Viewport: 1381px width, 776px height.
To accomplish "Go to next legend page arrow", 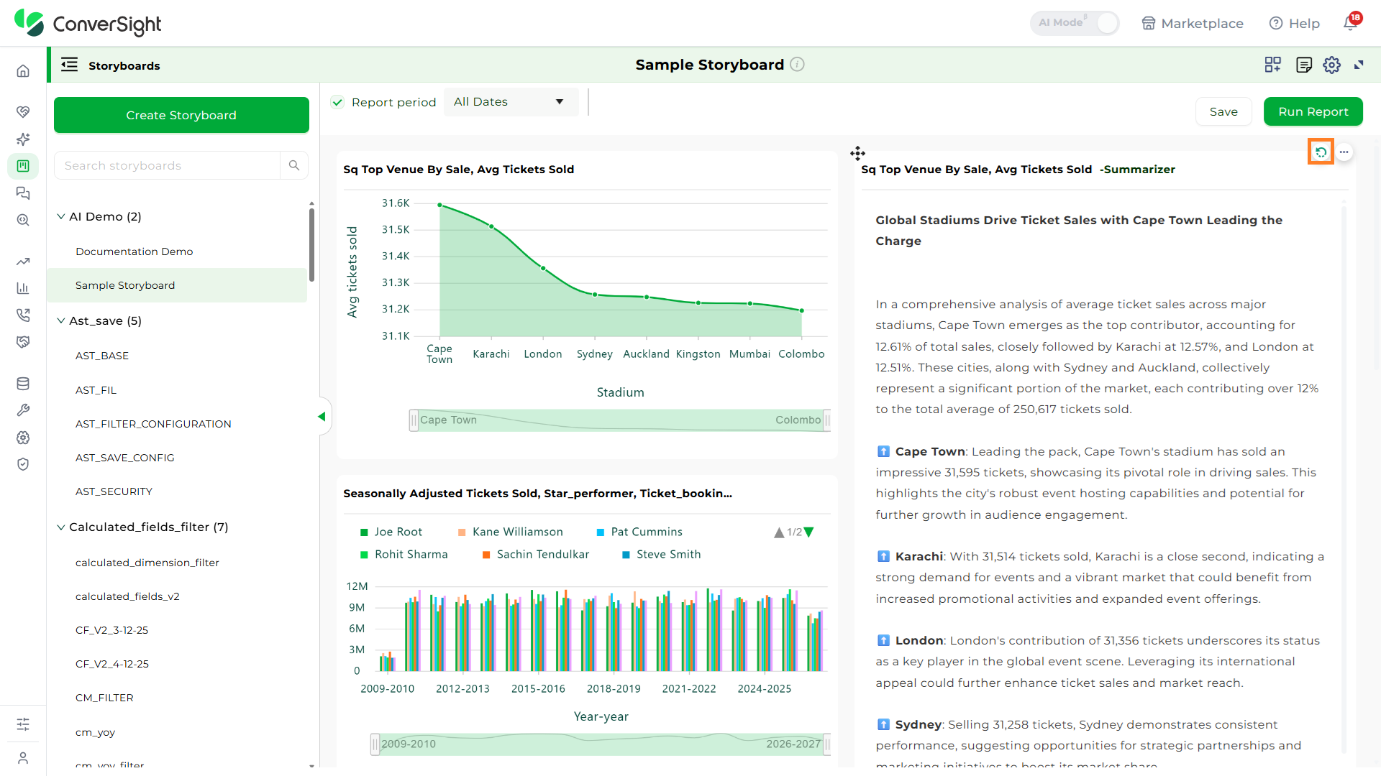I will [x=809, y=532].
